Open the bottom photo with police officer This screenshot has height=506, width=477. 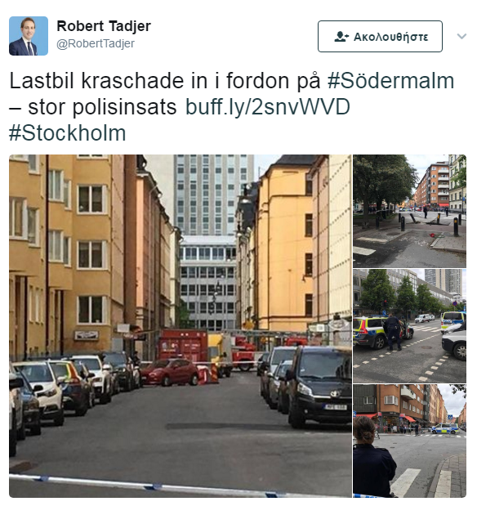[x=409, y=441]
